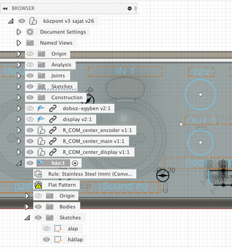The height and width of the screenshot is (249, 232).
Task: Select the Analysis folder label
Action: tap(61, 65)
